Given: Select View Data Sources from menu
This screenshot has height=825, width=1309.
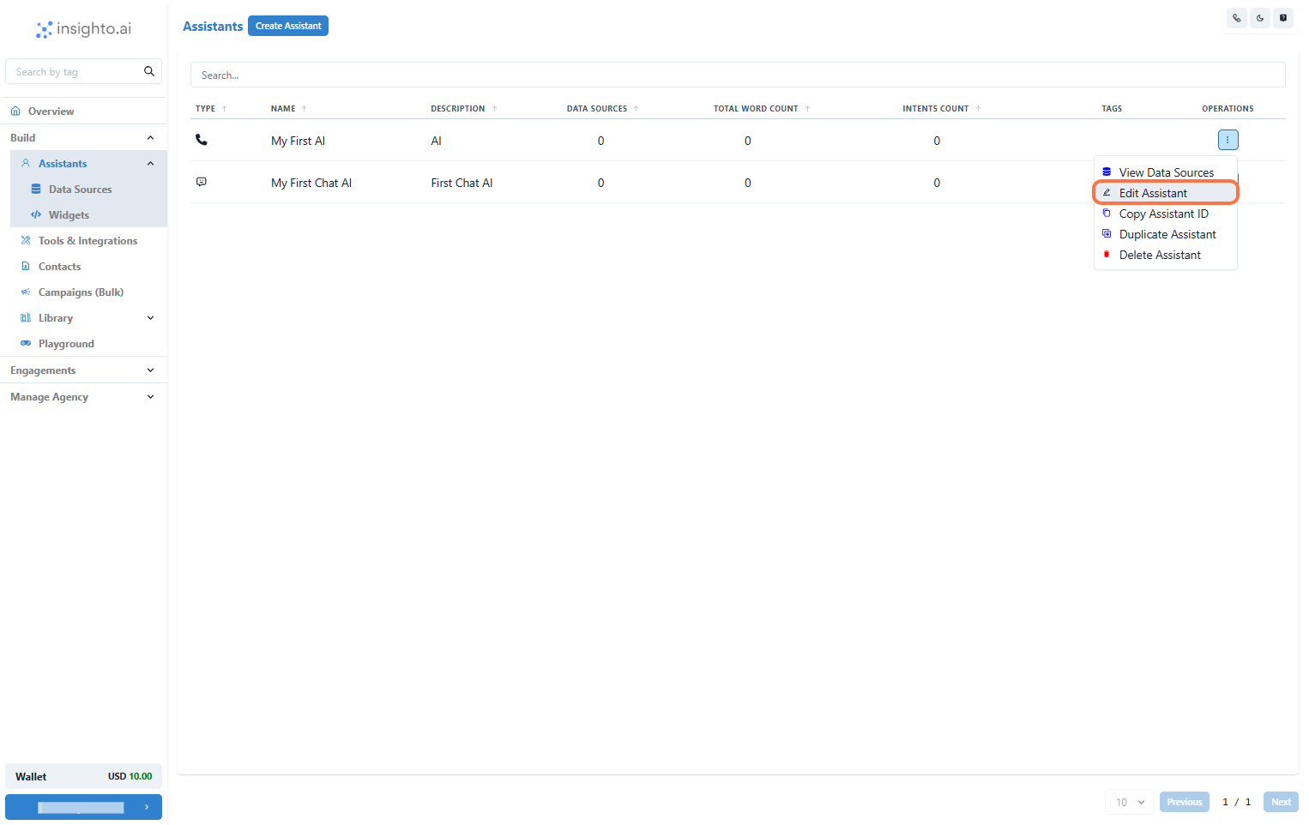Looking at the screenshot, I should pos(1166,172).
